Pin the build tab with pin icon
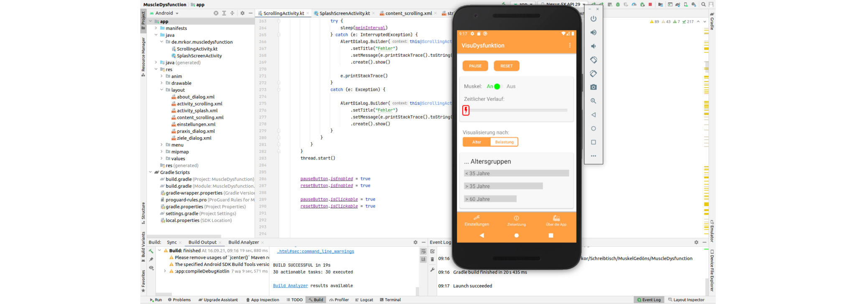856x304 pixels. pos(151,260)
